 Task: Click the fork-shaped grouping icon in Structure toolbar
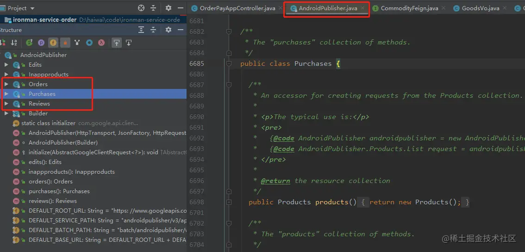[77, 43]
